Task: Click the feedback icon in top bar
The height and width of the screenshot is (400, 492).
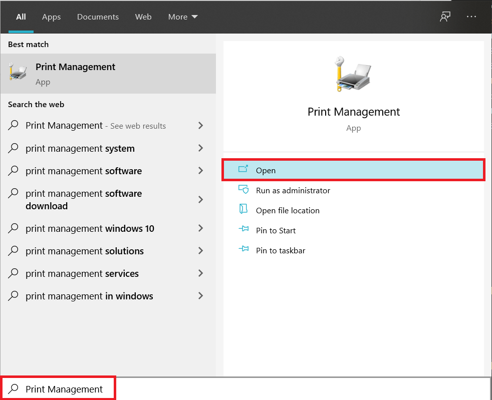Action: click(444, 17)
